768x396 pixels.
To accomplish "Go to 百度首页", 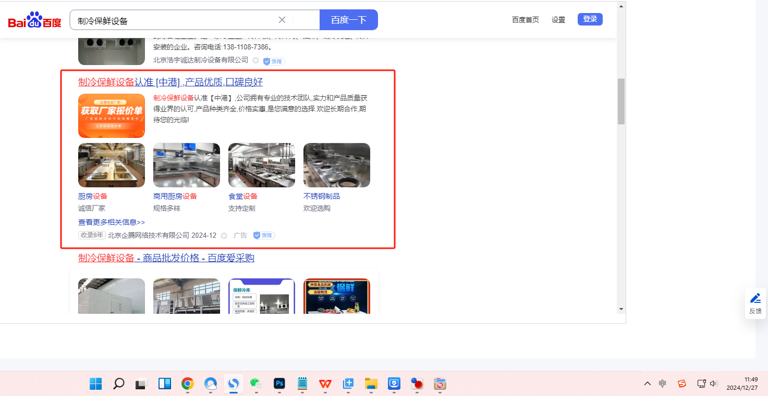I will 526,20.
